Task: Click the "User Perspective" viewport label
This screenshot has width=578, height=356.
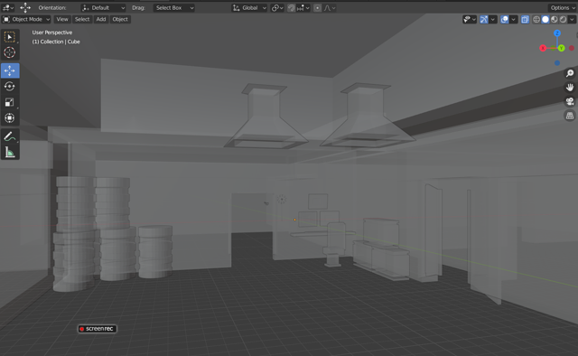Action: pyautogui.click(x=52, y=33)
